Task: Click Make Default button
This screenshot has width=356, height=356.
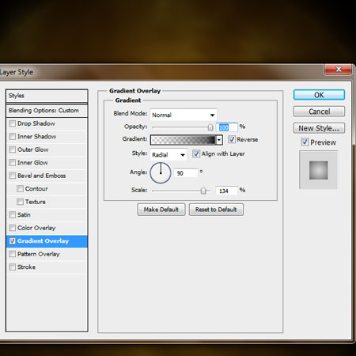Action: (161, 210)
